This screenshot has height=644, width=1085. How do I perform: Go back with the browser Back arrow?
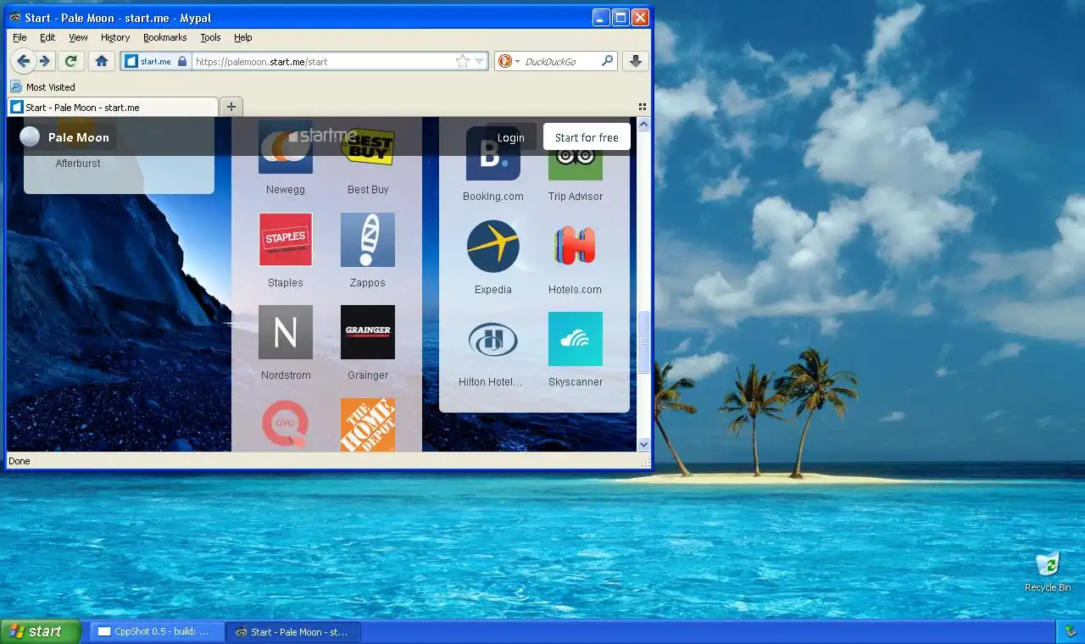click(x=23, y=61)
